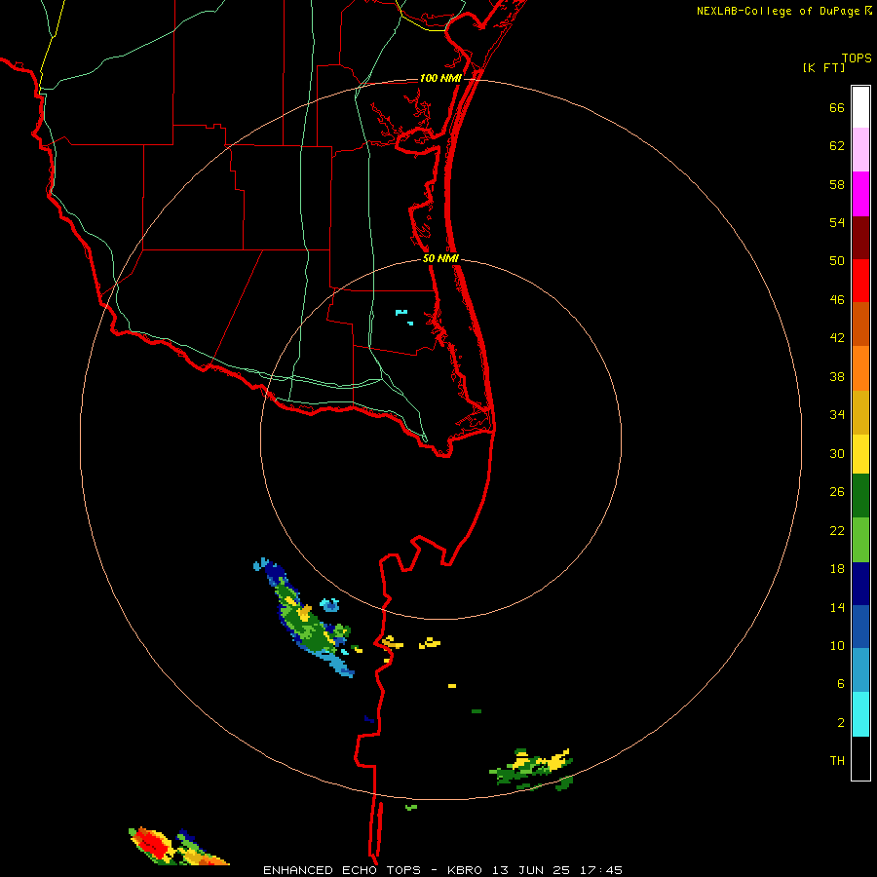
Task: Click the TH threshold legend label
Action: pos(837,761)
